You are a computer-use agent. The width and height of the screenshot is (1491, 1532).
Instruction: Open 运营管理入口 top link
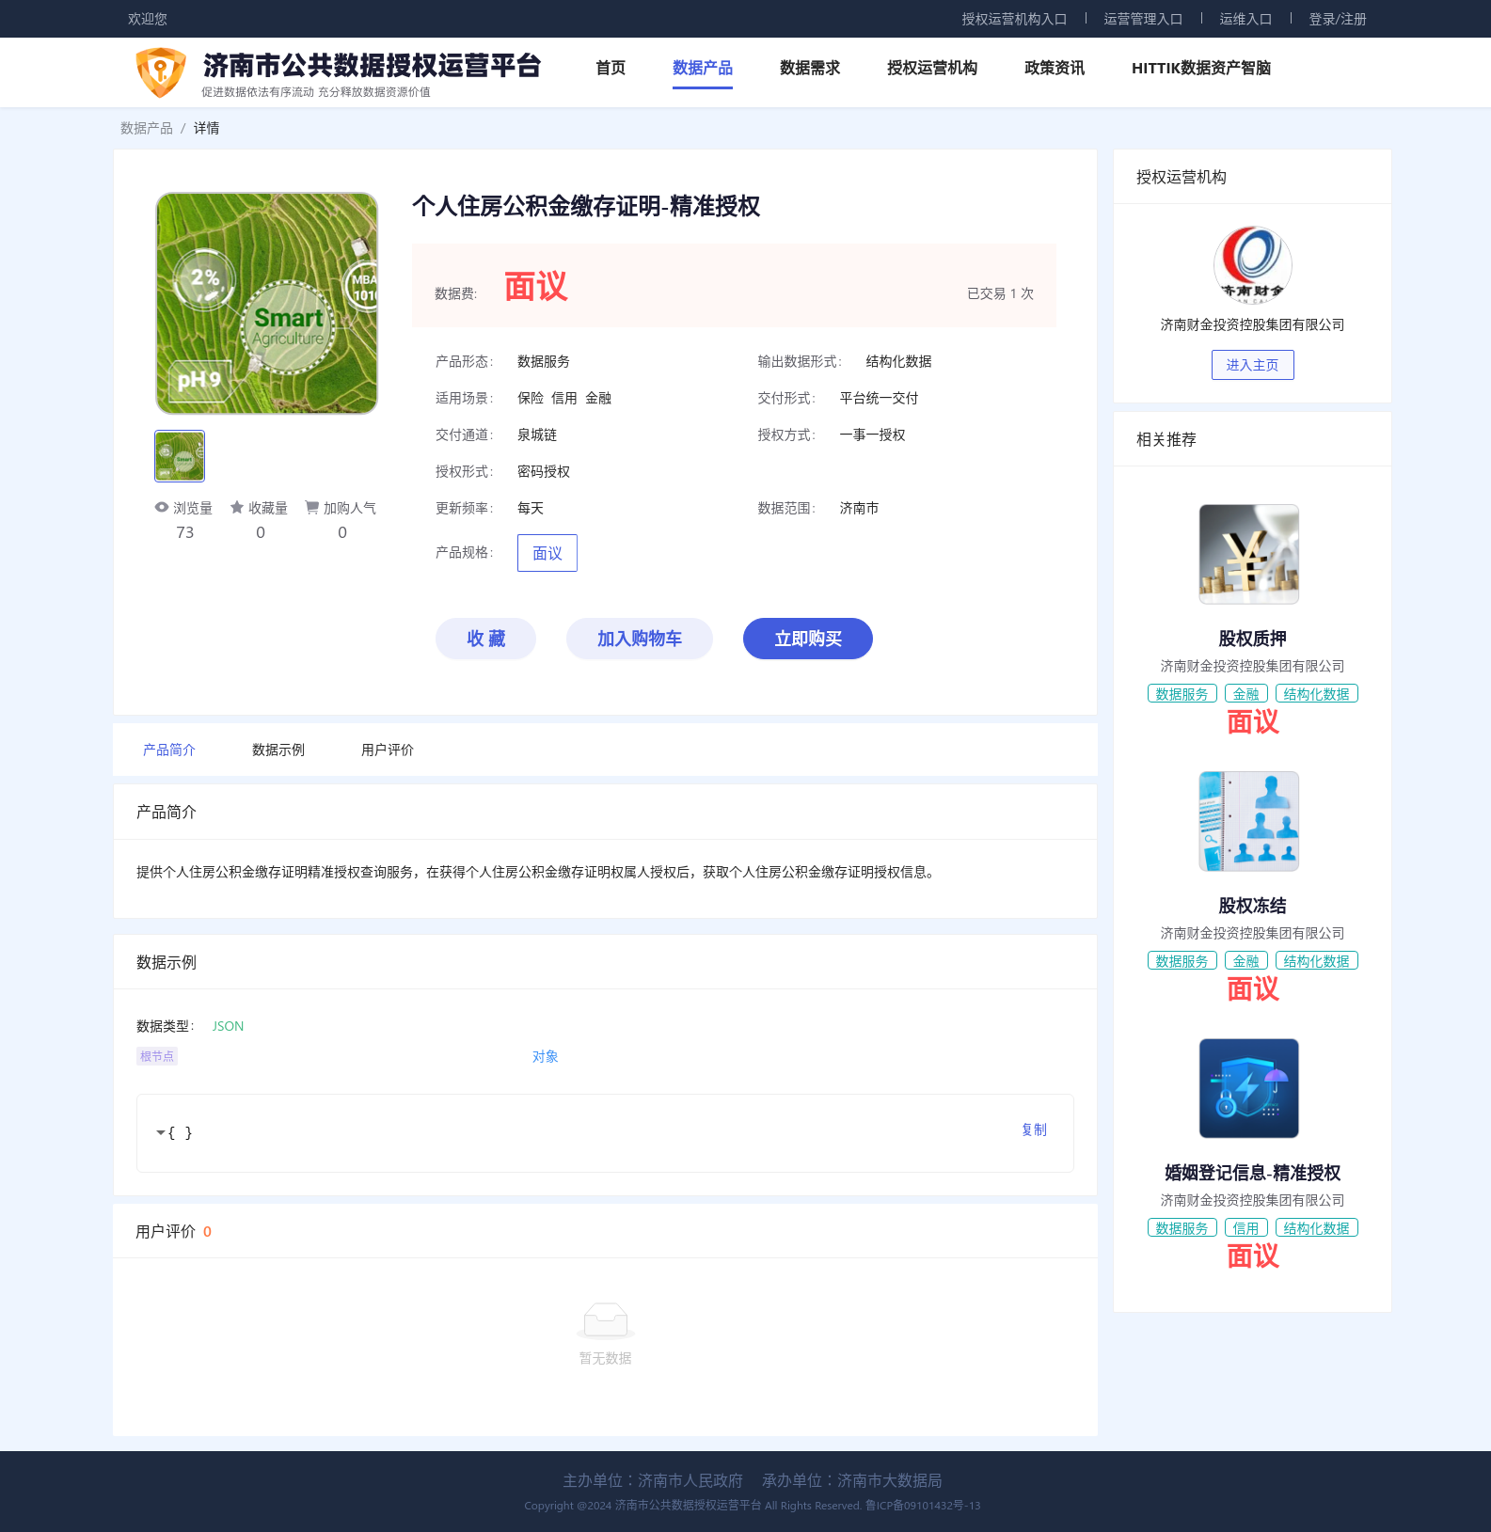click(x=1143, y=19)
